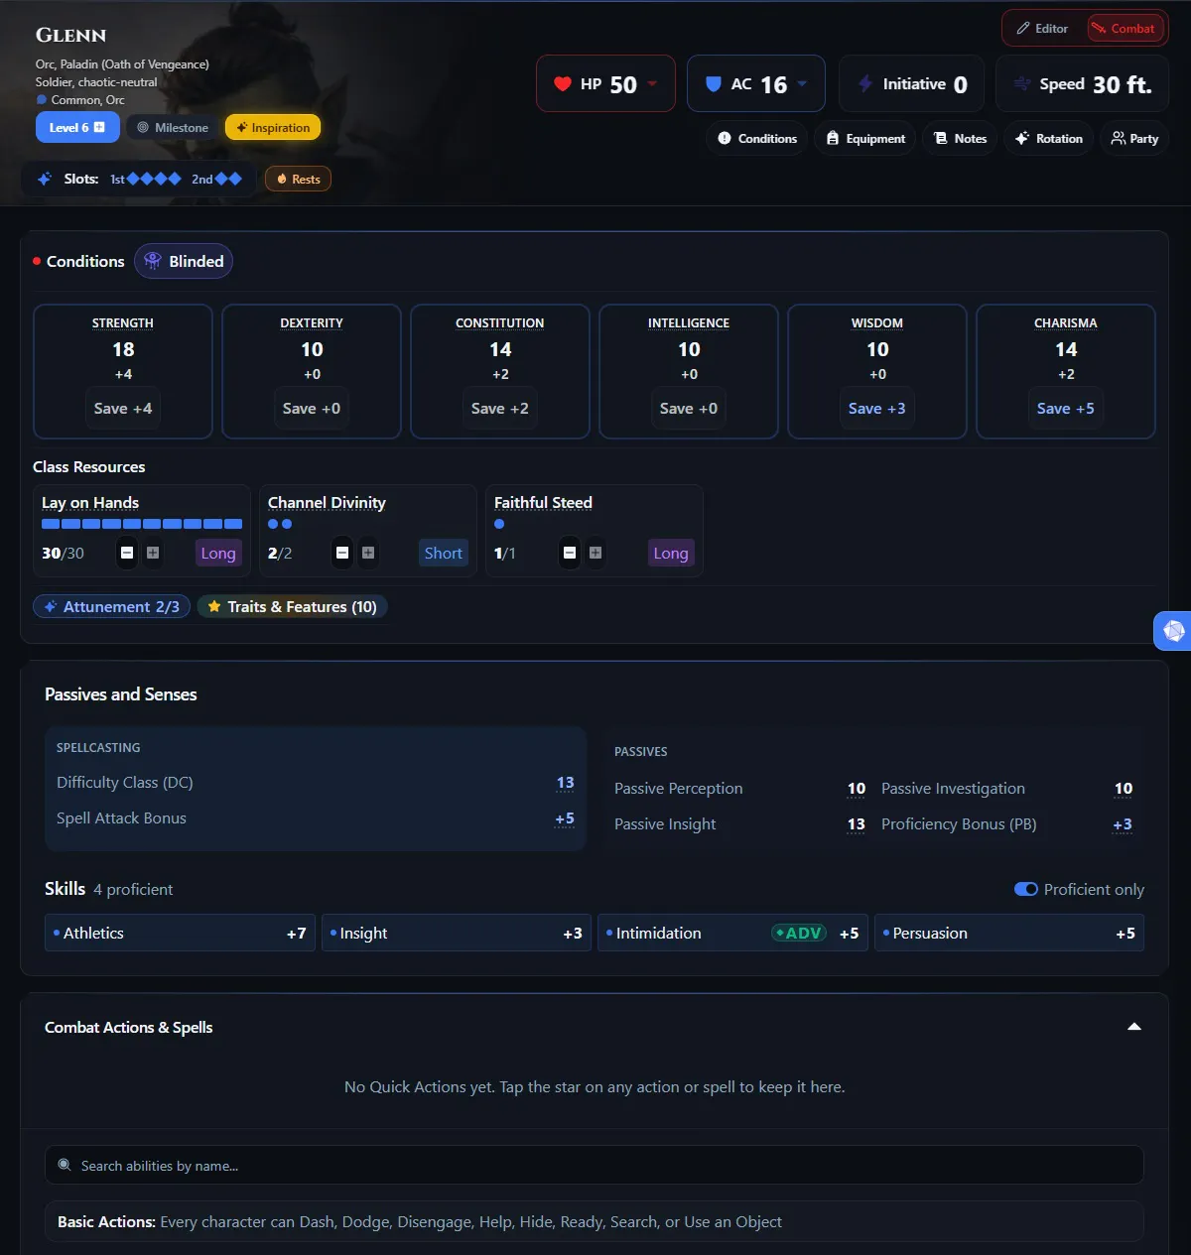Viewport: 1191px width, 1255px height.
Task: Increase Channel Divinity with plus icon
Action: click(368, 553)
